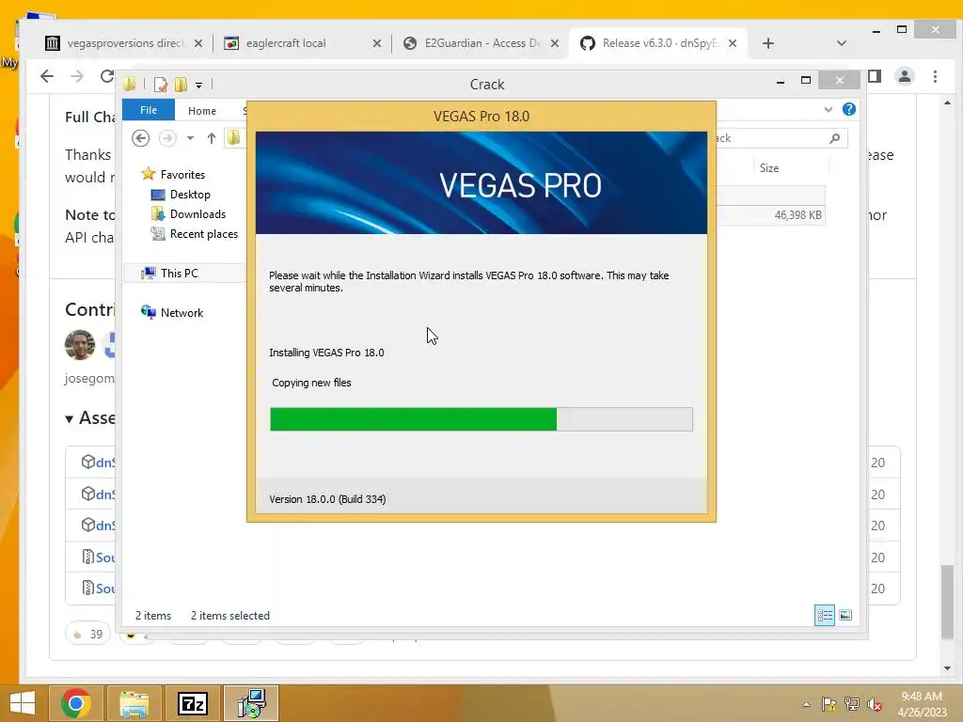This screenshot has width=963, height=722.
Task: Open the network icon in system tray
Action: tap(852, 704)
